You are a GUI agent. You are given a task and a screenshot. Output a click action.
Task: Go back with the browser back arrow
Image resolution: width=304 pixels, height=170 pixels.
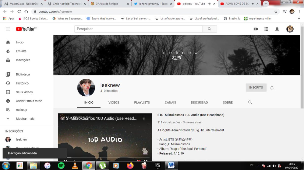coord(5,12)
